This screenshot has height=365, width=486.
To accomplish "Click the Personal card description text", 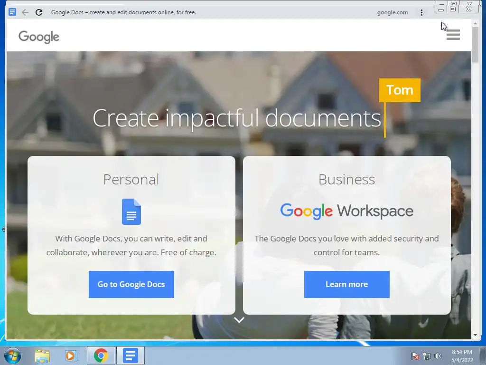I will tap(131, 246).
